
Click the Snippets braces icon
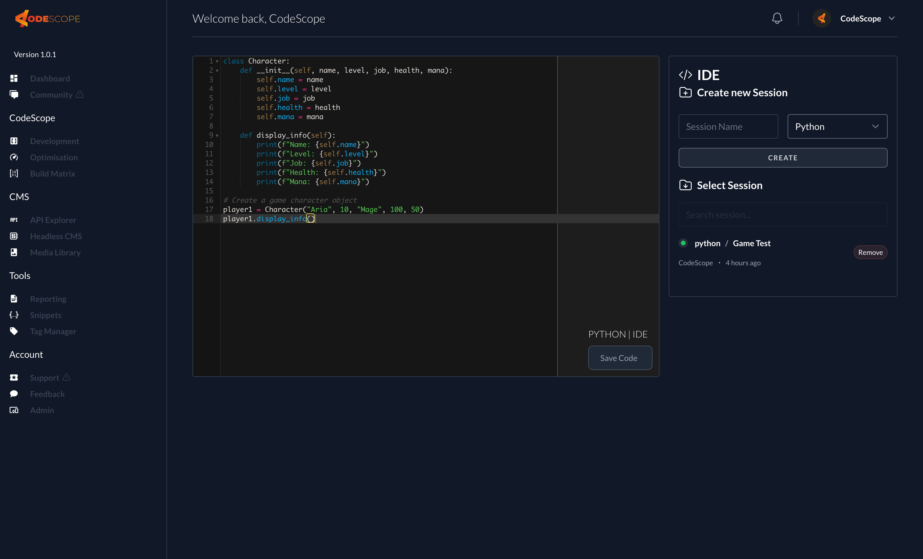click(x=14, y=315)
